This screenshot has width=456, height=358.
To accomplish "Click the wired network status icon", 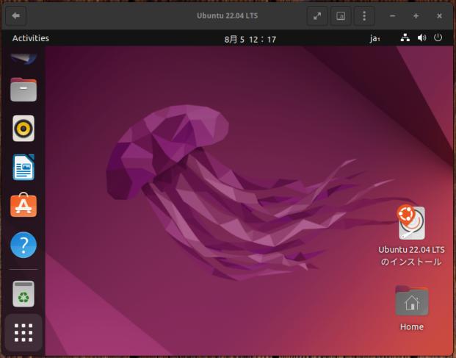I will [405, 37].
